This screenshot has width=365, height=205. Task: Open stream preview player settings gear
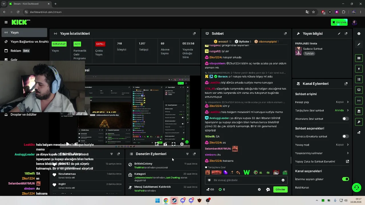(182, 144)
